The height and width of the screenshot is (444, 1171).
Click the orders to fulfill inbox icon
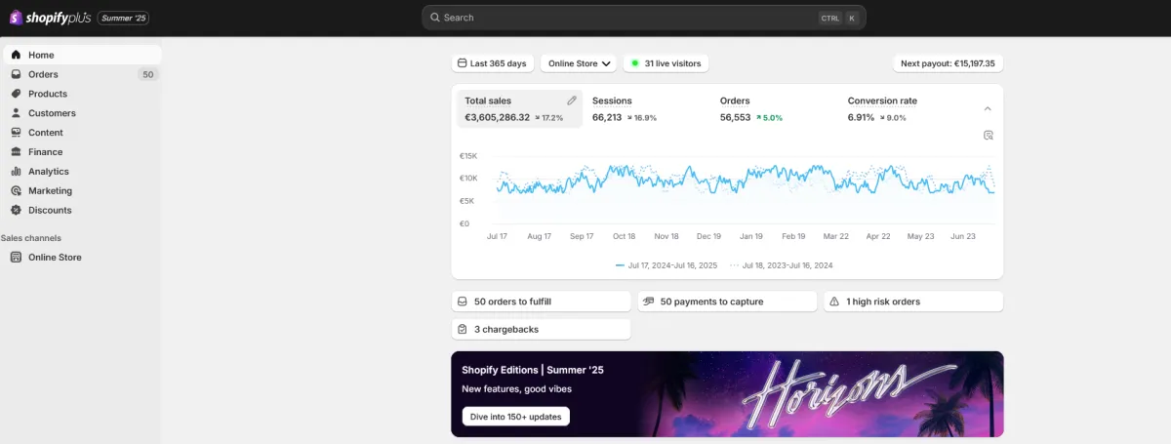tap(463, 302)
